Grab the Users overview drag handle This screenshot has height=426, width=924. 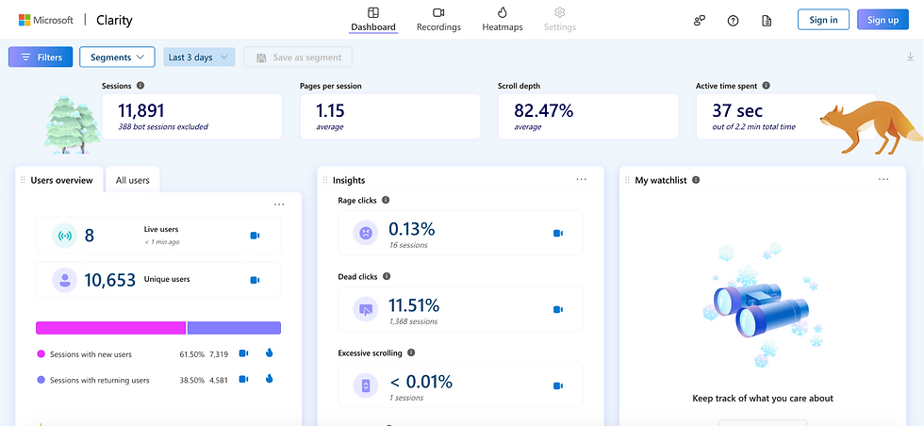(23, 180)
